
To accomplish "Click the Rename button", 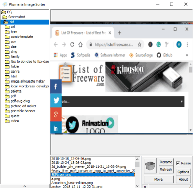I will point(166,162).
